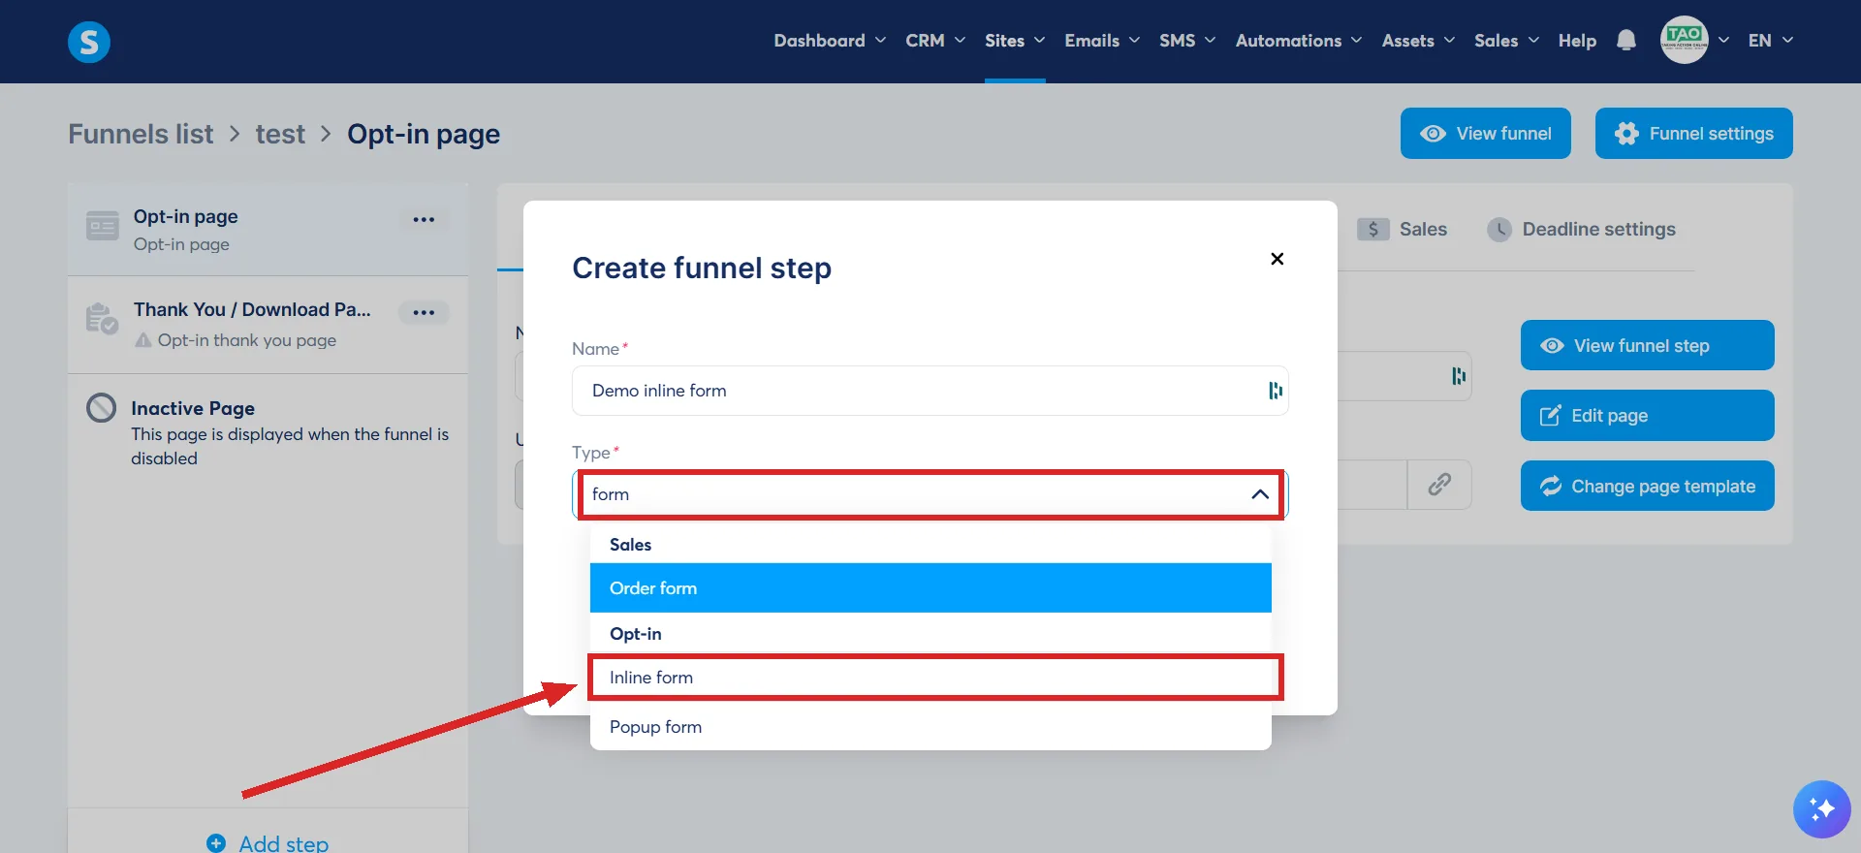1861x853 pixels.
Task: Click the Edit page button
Action: 1648,416
